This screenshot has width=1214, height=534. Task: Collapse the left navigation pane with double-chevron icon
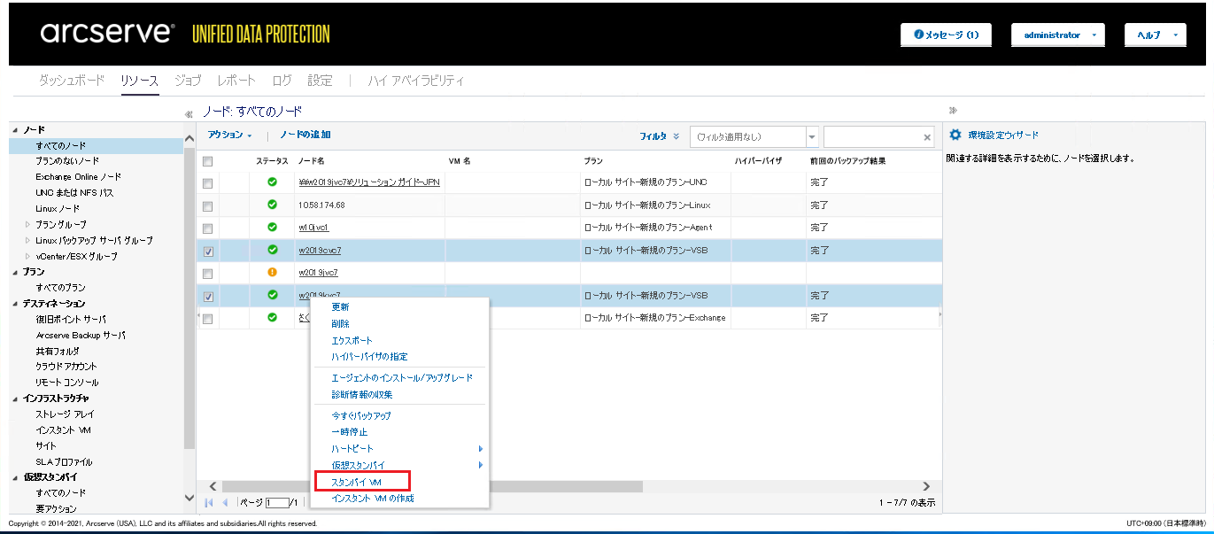[x=189, y=114]
